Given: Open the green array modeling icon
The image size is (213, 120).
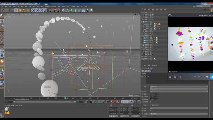Looking at the screenshot, I should click(x=75, y=10).
